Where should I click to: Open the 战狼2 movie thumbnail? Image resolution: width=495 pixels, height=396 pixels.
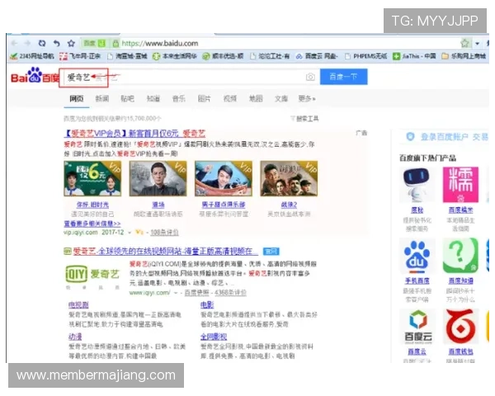[289, 179]
